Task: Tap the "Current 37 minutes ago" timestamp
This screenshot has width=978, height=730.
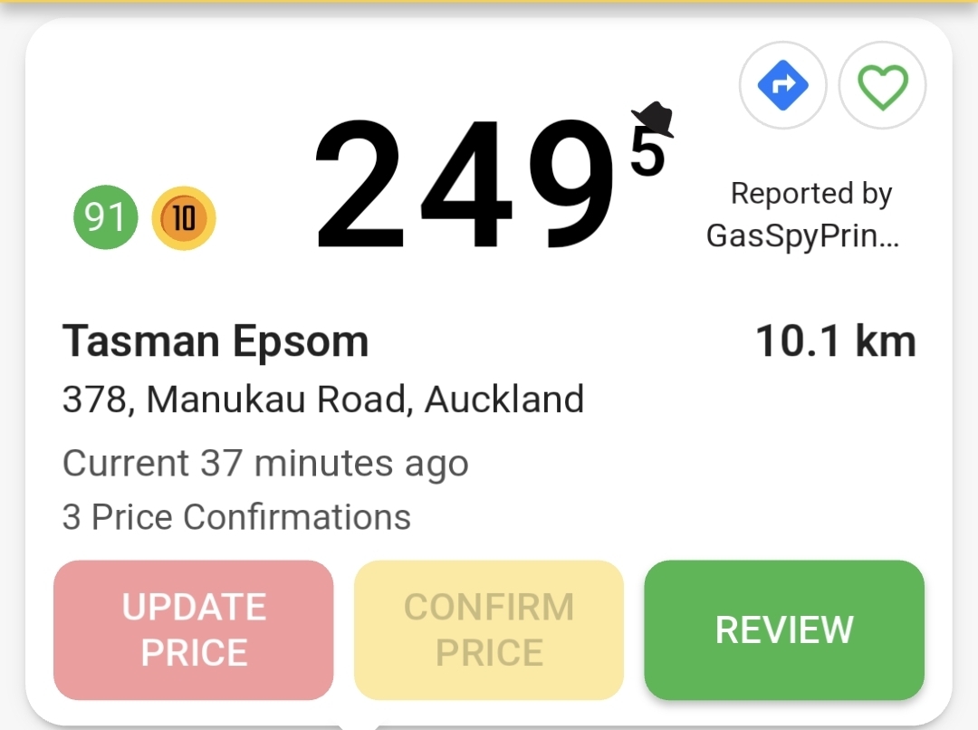Action: [265, 463]
